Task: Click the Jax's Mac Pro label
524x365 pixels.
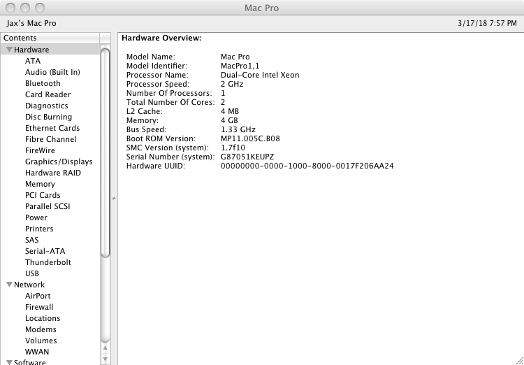Action: [x=31, y=23]
